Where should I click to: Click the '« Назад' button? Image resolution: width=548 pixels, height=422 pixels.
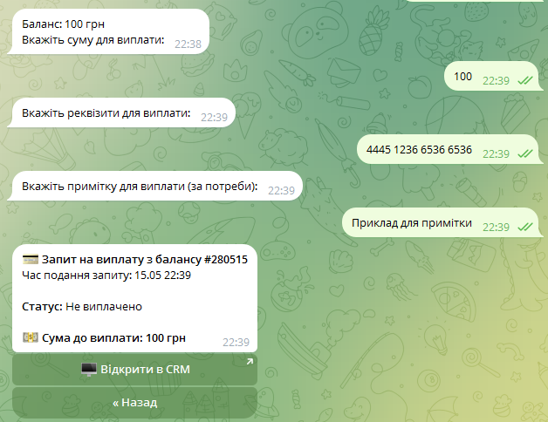pos(134,403)
